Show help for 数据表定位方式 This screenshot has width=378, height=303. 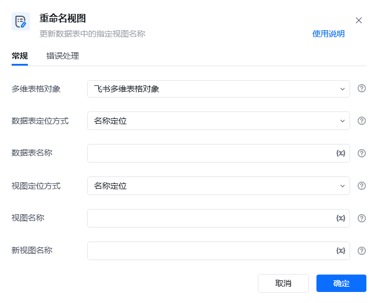(361, 121)
